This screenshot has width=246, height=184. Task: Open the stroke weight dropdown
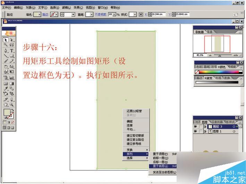point(73,15)
